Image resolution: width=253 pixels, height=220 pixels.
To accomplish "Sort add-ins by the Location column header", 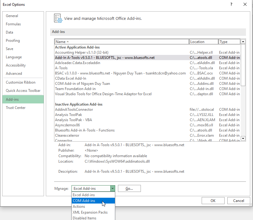I will (204, 42).
